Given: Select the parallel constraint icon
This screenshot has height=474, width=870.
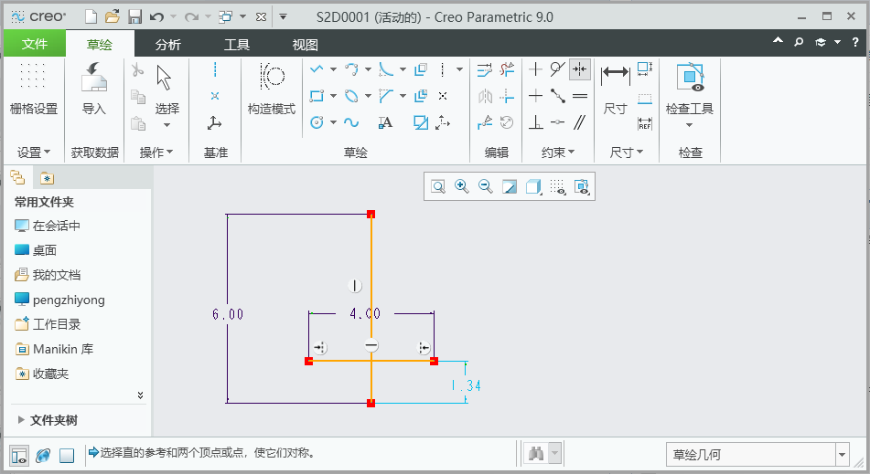Looking at the screenshot, I should tap(579, 122).
